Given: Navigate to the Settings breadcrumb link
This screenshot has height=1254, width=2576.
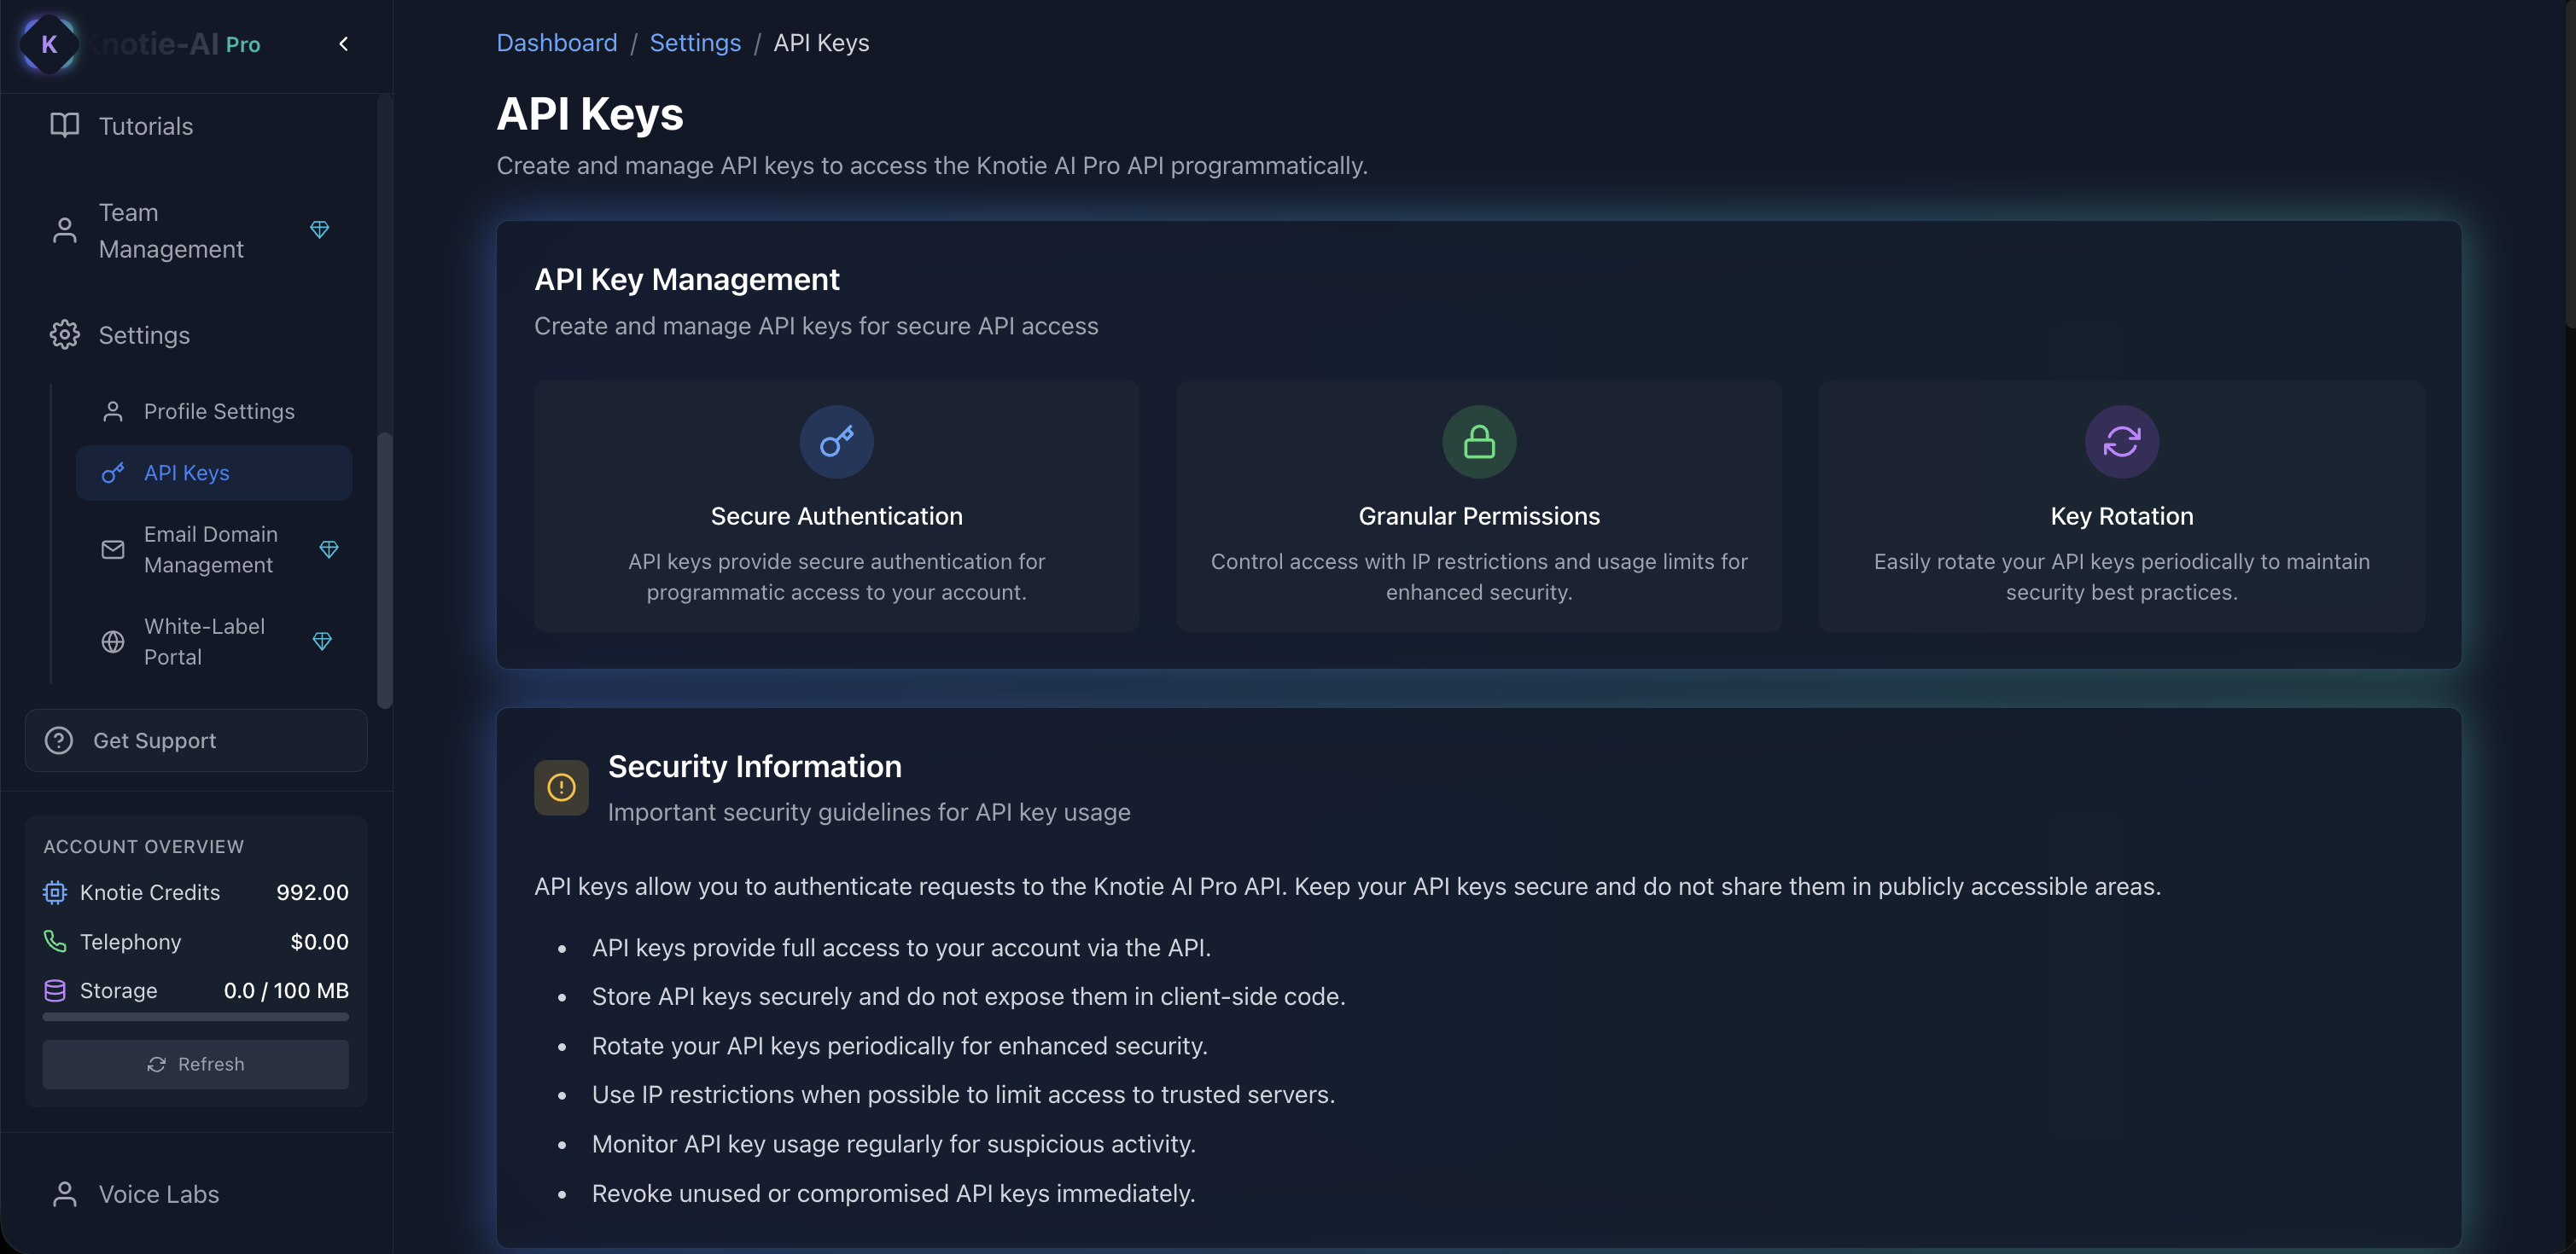Looking at the screenshot, I should point(695,43).
